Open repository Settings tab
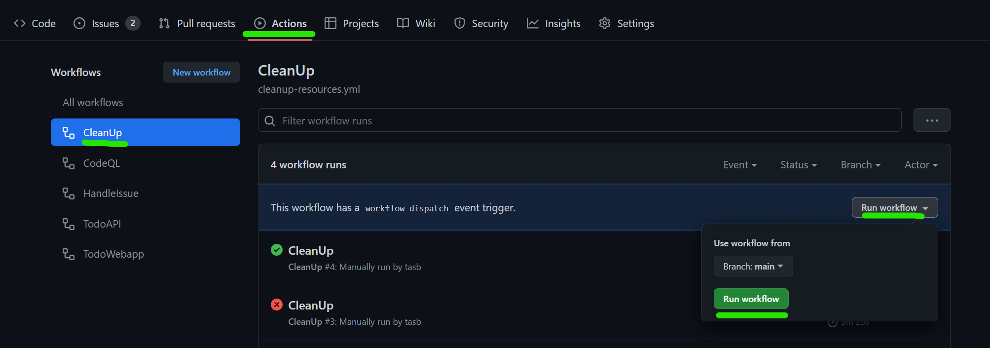Screen dimensions: 990x348 626,23
